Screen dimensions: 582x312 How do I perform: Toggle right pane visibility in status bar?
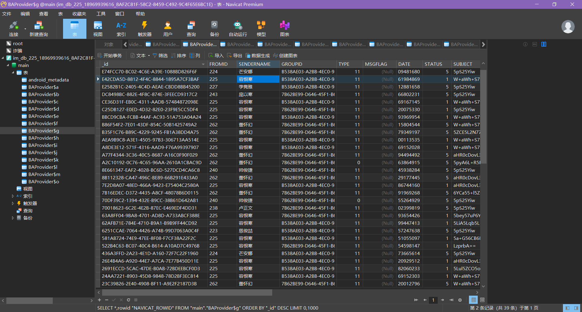576,308
